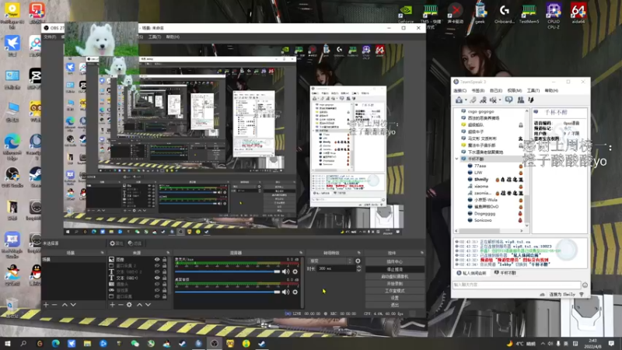Open dropdown arrow beside TeamSpeak connect icon
Screen dimensions: 622x350
tap(465, 100)
